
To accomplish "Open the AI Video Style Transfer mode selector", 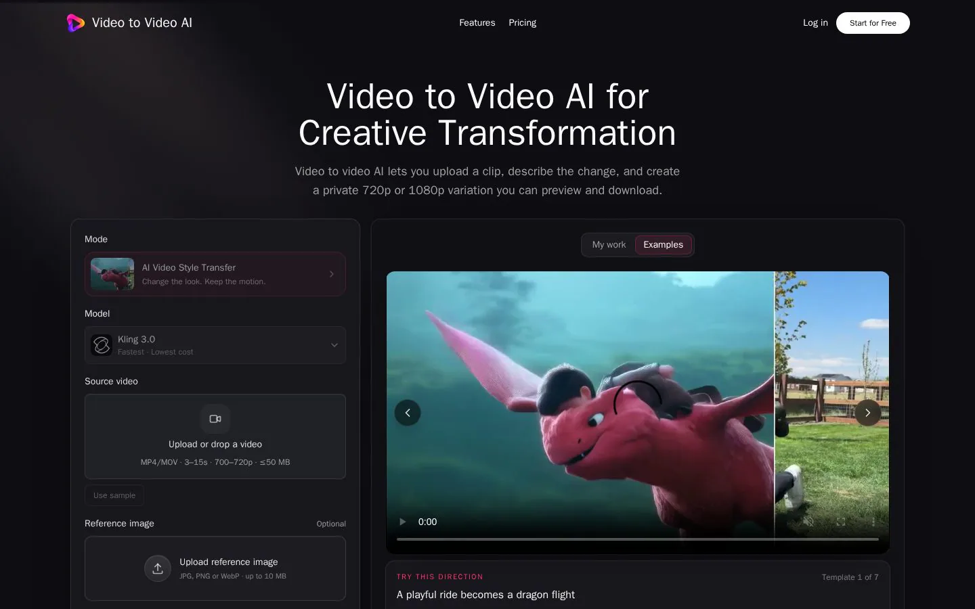I will coord(215,274).
